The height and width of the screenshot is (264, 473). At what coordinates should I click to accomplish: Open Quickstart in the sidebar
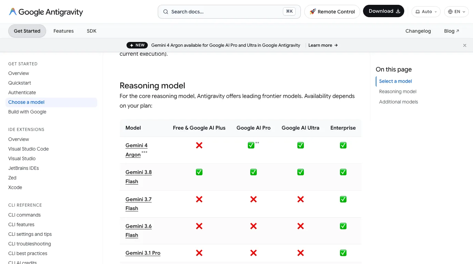point(20,83)
